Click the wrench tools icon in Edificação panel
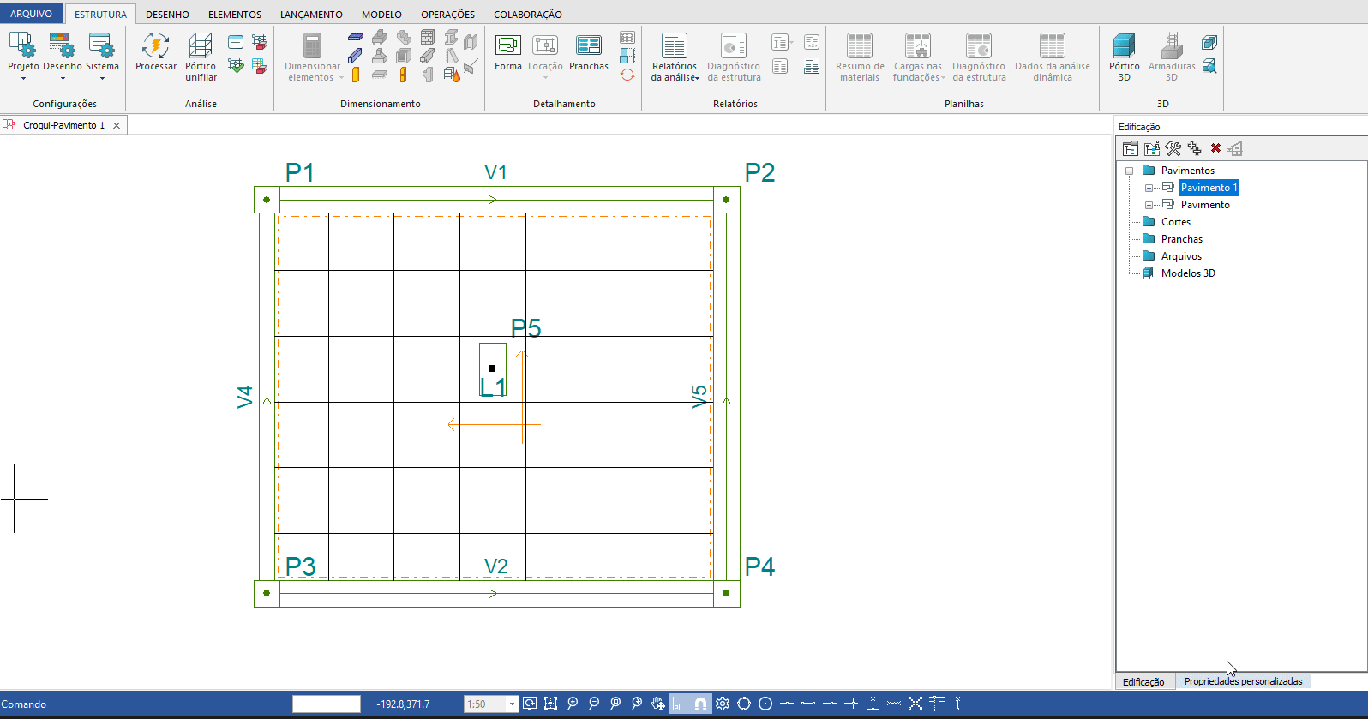The height and width of the screenshot is (719, 1368). [x=1173, y=148]
